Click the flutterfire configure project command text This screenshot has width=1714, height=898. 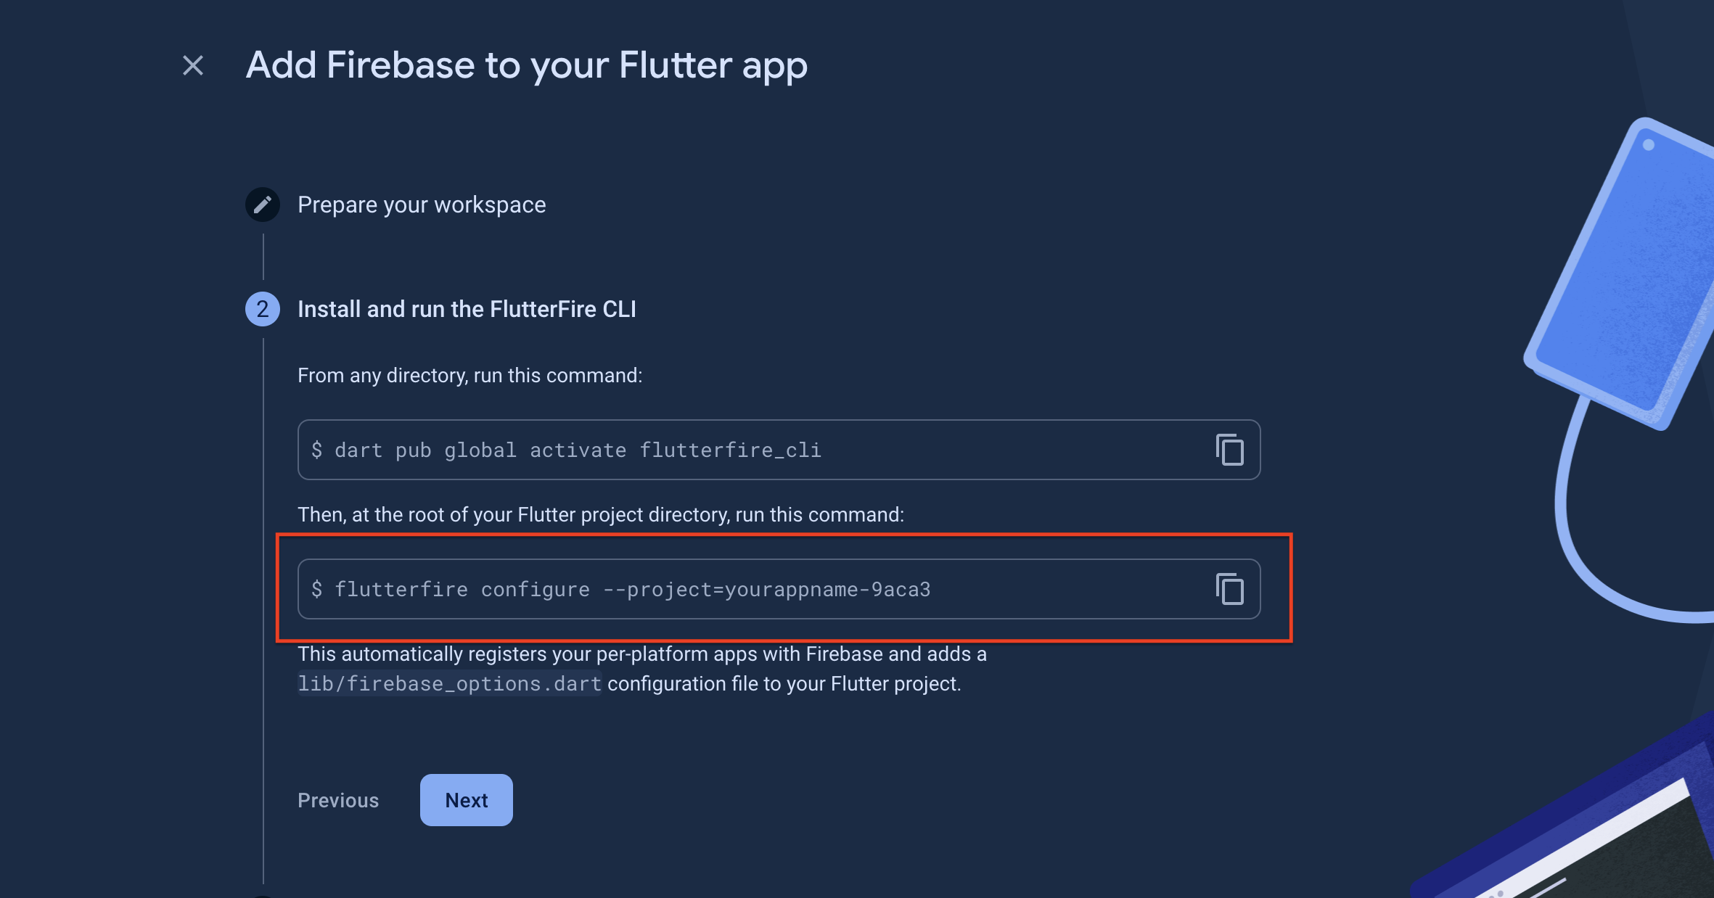point(632,590)
